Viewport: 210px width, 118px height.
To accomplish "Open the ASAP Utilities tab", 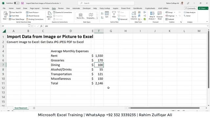I will point(163,8).
